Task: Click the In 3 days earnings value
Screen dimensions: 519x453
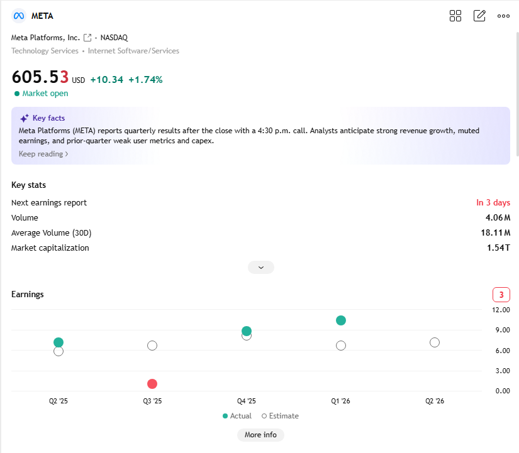Action: tap(493, 203)
